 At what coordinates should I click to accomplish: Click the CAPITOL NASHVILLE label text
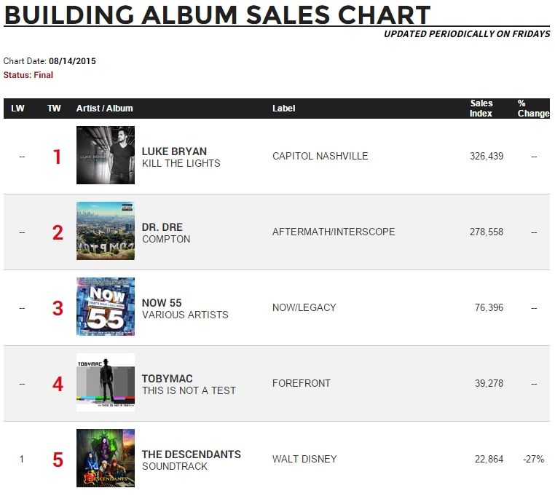(320, 156)
